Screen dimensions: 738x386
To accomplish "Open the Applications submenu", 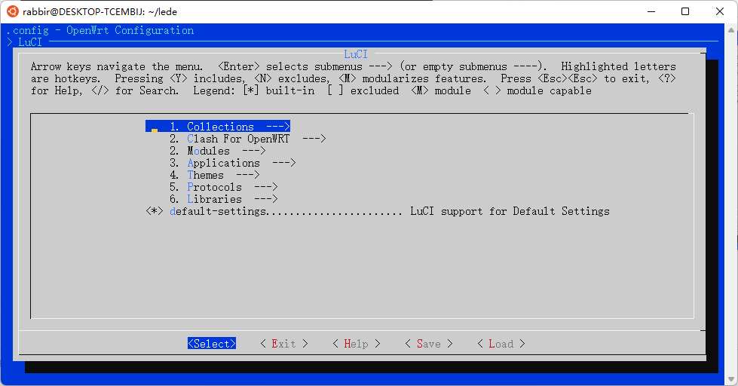I will click(x=232, y=163).
